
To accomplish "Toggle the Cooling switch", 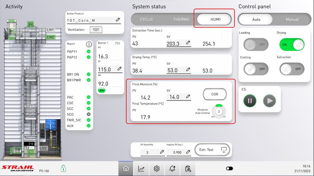I will click(x=256, y=69).
